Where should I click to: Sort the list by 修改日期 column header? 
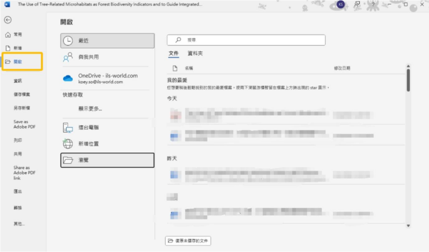pos(342,68)
